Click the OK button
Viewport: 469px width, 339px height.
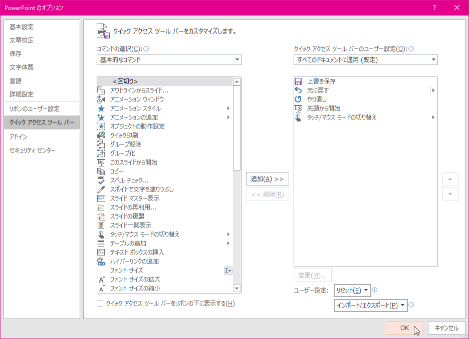point(404,327)
